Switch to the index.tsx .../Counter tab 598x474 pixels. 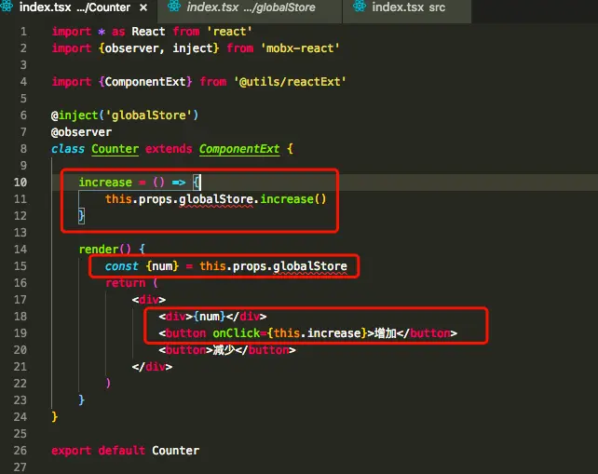(78, 7)
